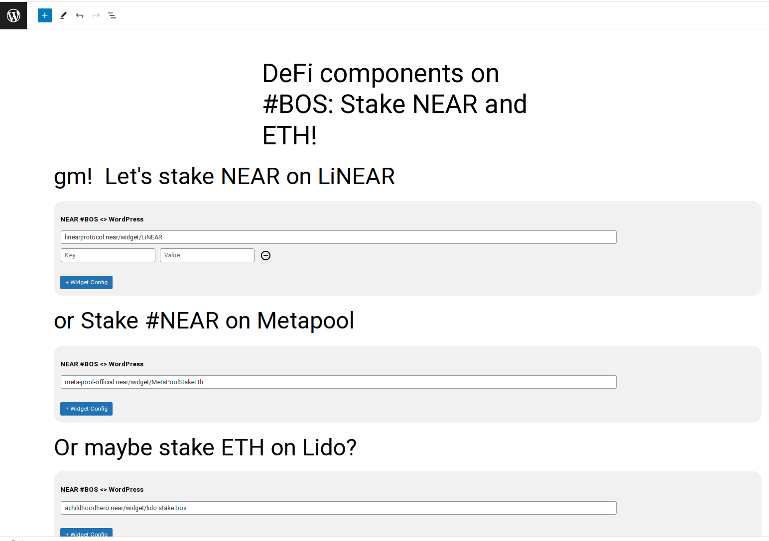
Task: Focus the Value input field
Action: click(x=207, y=255)
